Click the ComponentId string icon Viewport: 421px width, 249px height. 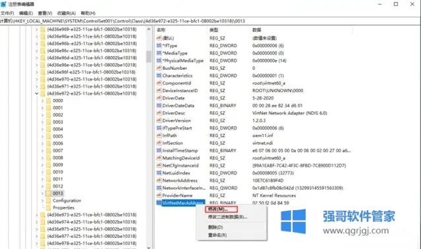pyautogui.click(x=159, y=83)
